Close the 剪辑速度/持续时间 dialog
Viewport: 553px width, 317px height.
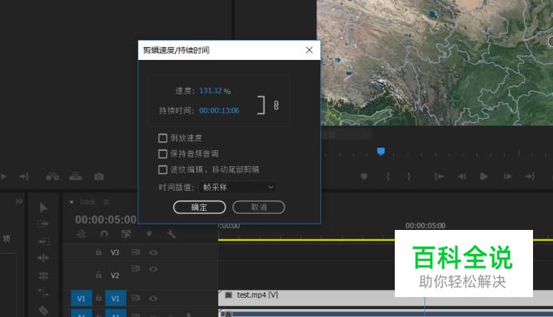click(x=309, y=50)
